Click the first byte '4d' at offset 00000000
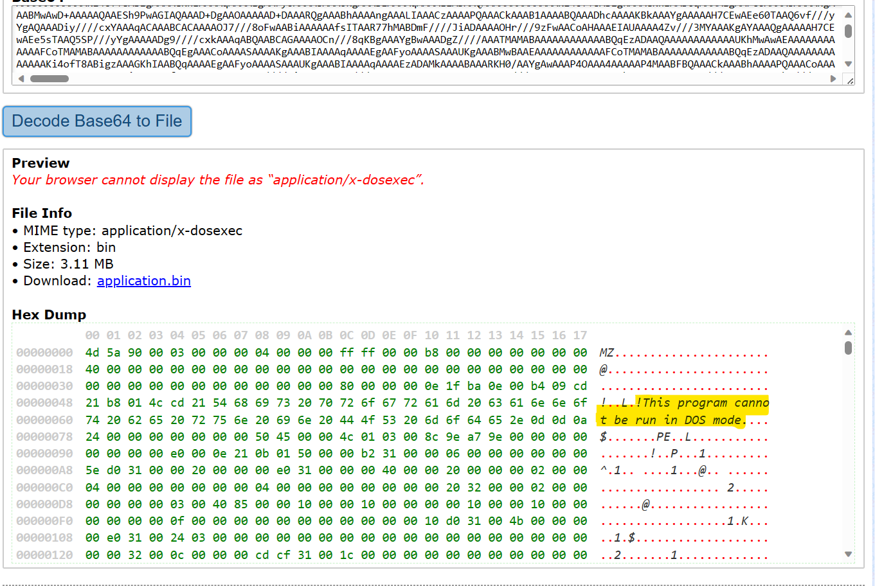The width and height of the screenshot is (875, 586). pos(92,353)
